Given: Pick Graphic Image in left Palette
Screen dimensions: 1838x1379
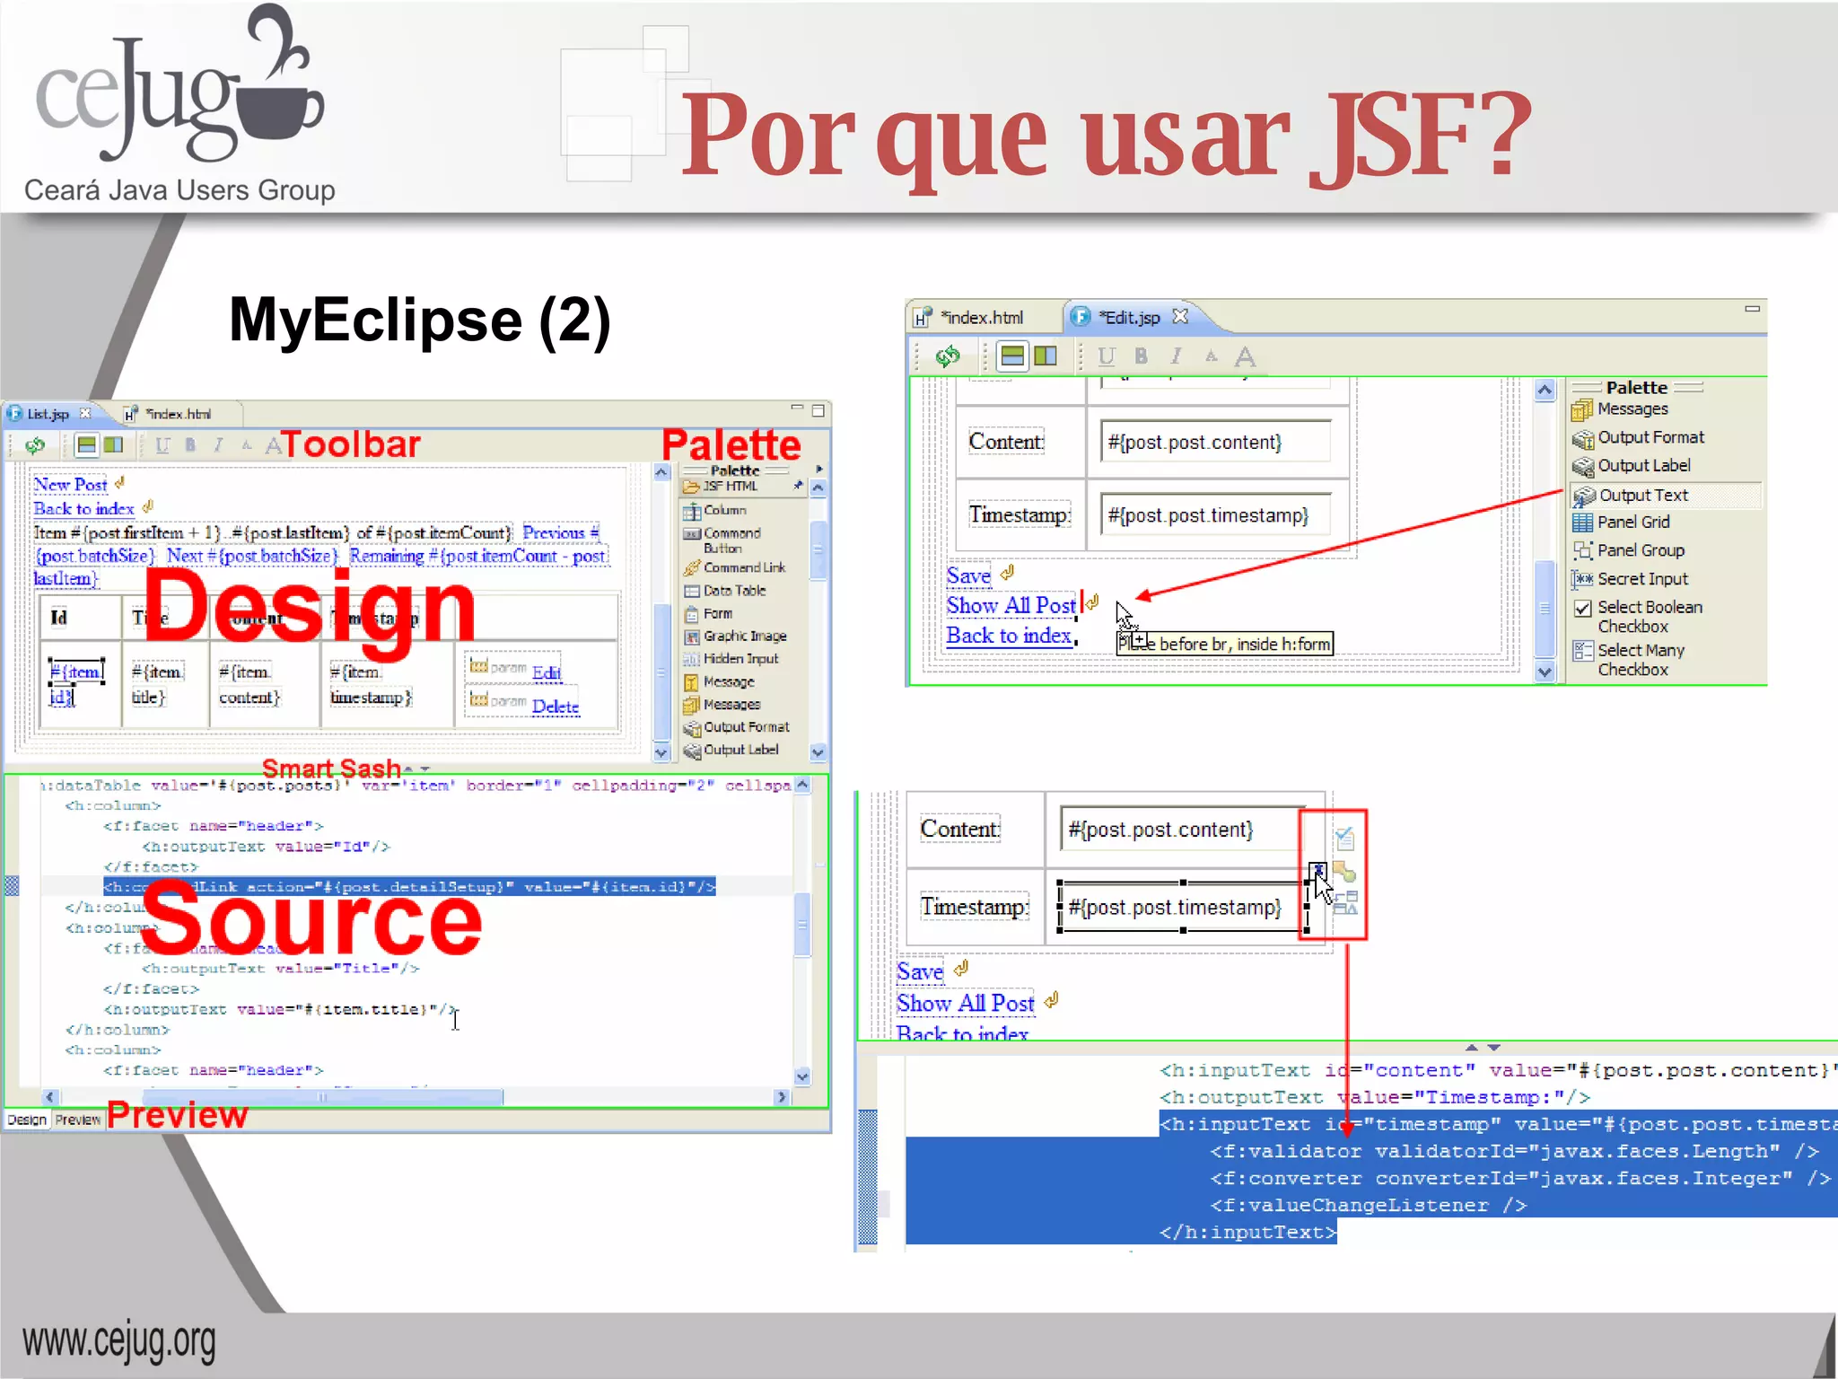Looking at the screenshot, I should tap(736, 637).
